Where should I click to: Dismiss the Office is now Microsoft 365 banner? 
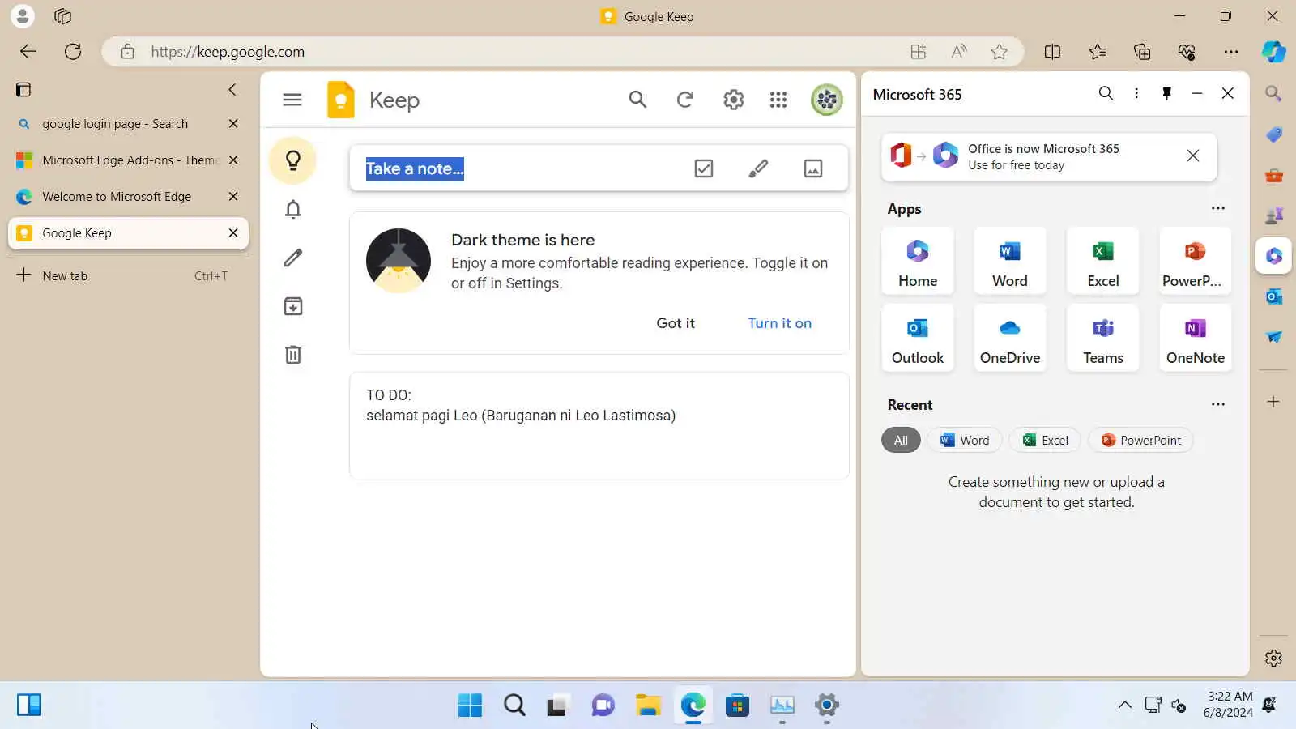tap(1193, 156)
